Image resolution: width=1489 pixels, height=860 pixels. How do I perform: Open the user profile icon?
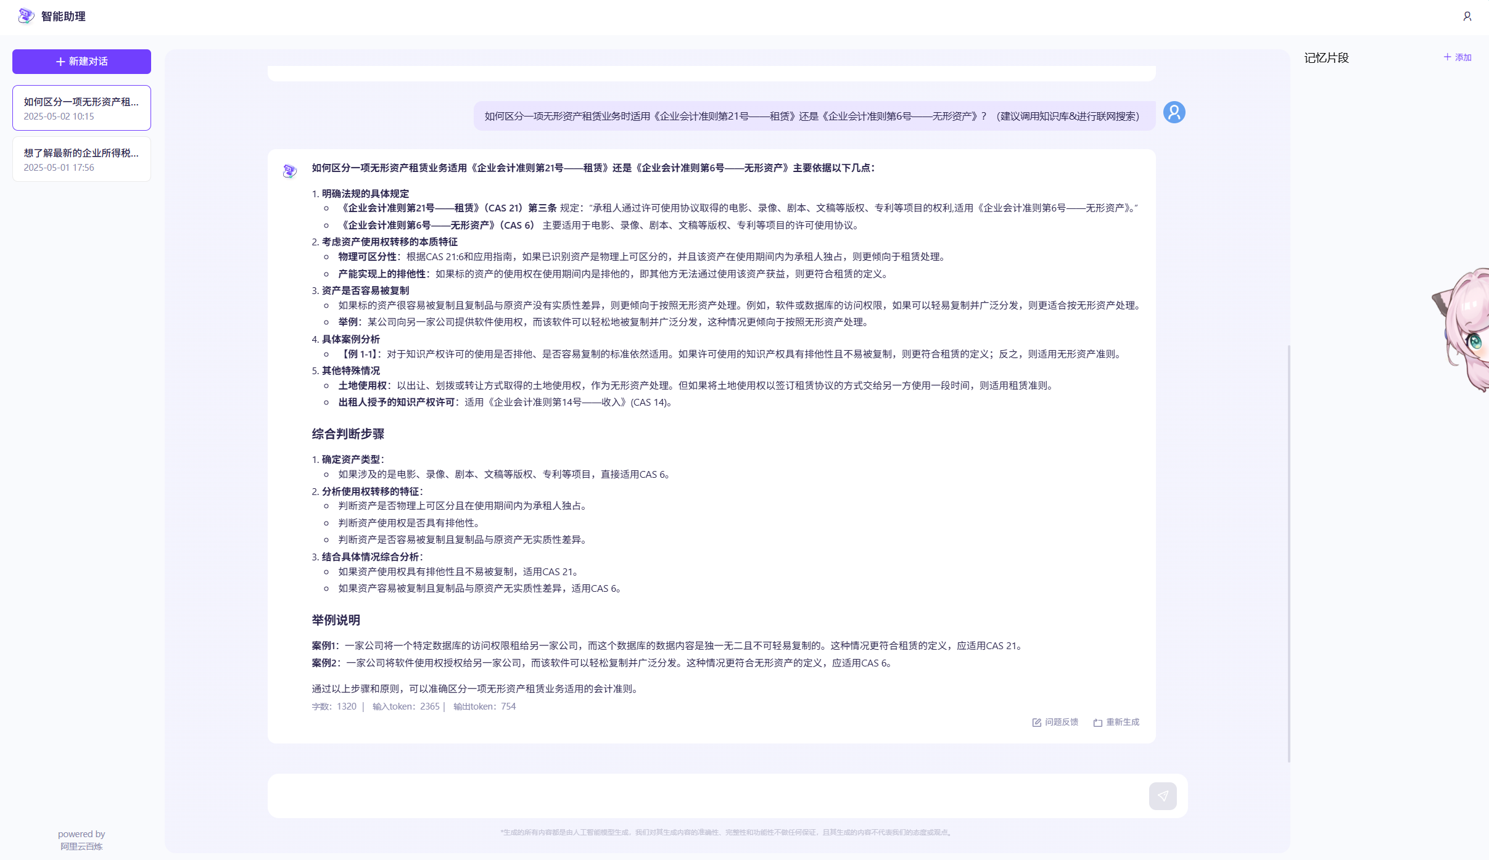click(x=1467, y=17)
